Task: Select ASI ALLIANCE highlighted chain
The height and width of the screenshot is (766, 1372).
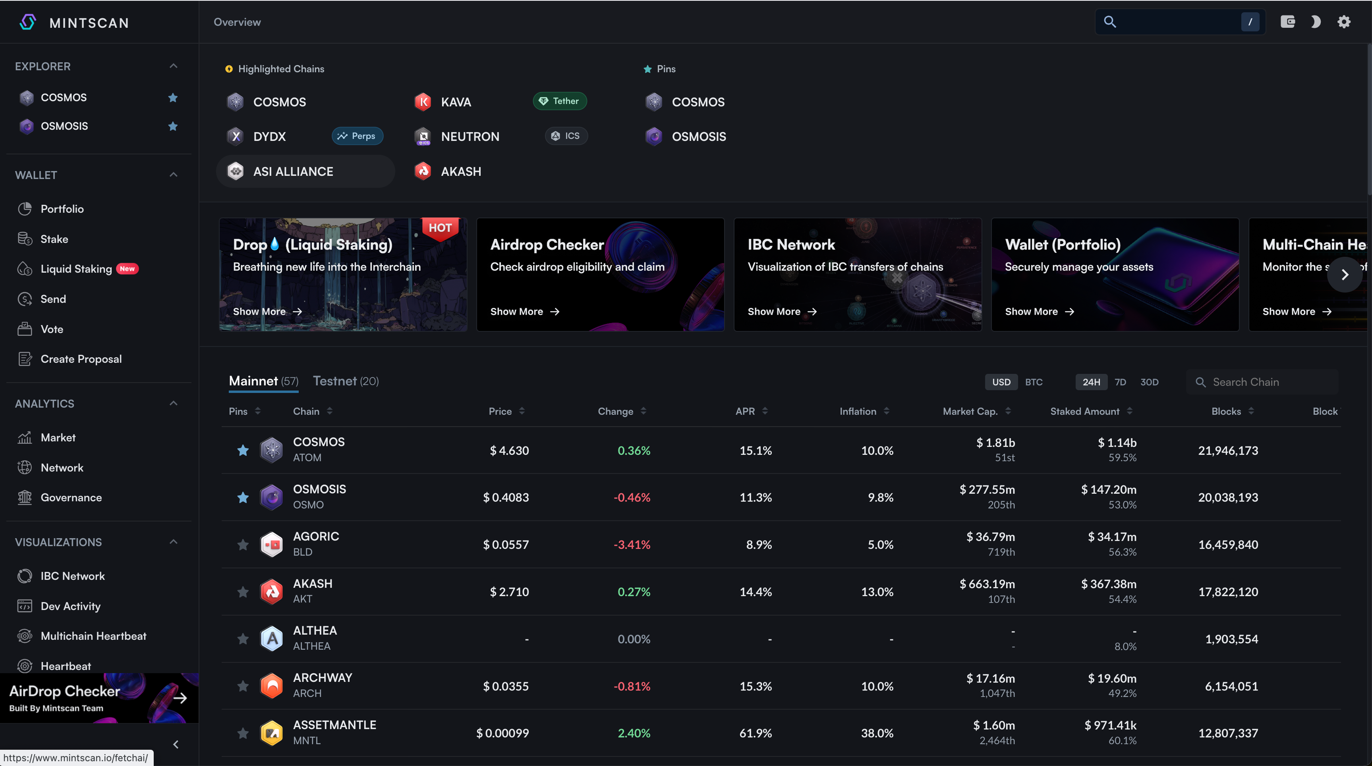Action: (x=305, y=171)
